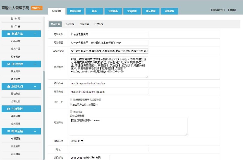Open the 备份 top tab
The image size is (243, 160).
tap(94, 11)
